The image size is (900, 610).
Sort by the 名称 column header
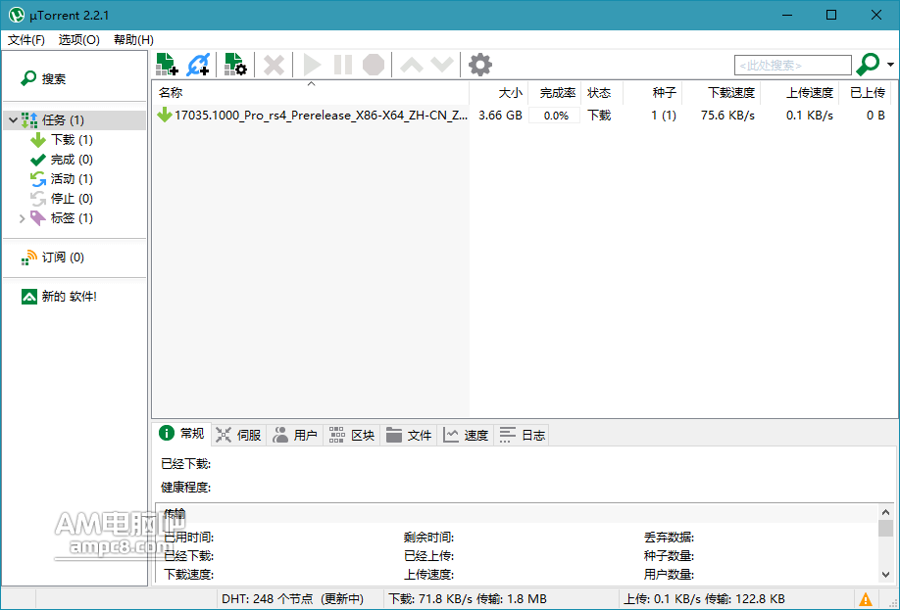click(311, 92)
